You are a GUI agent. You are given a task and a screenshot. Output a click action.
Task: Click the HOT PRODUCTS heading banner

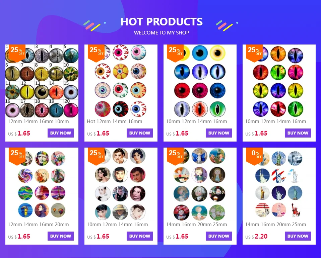pyautogui.click(x=162, y=22)
